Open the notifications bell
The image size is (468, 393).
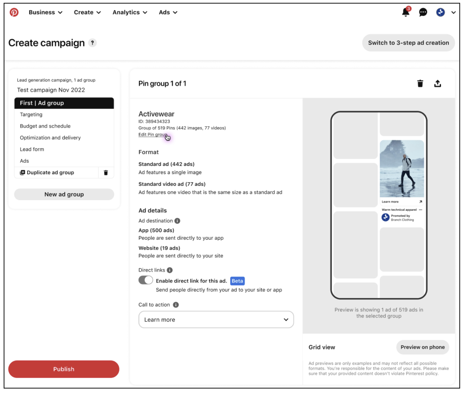[x=406, y=12]
